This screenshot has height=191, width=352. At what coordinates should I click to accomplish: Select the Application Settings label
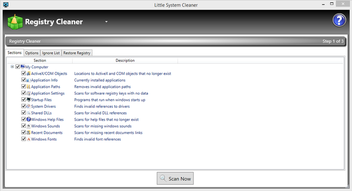[48, 93]
